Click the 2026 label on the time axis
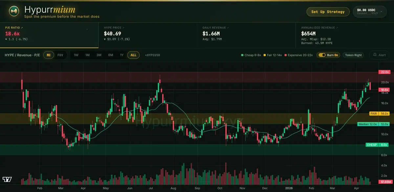The height and width of the screenshot is (192, 394). click(x=289, y=188)
